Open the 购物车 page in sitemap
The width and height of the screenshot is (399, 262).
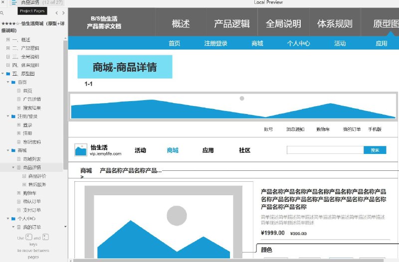(x=30, y=193)
